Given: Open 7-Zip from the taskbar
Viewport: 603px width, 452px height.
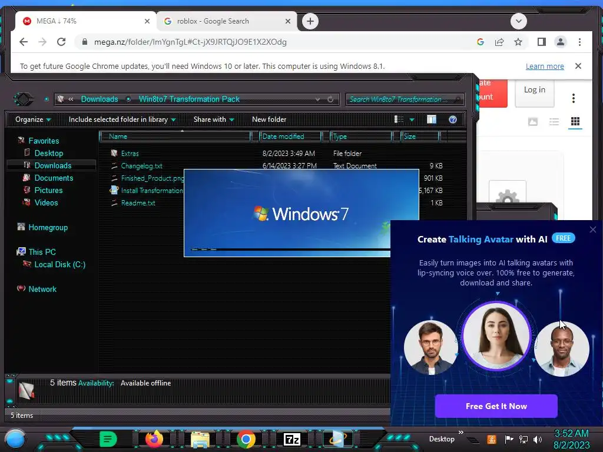Looking at the screenshot, I should (292, 439).
